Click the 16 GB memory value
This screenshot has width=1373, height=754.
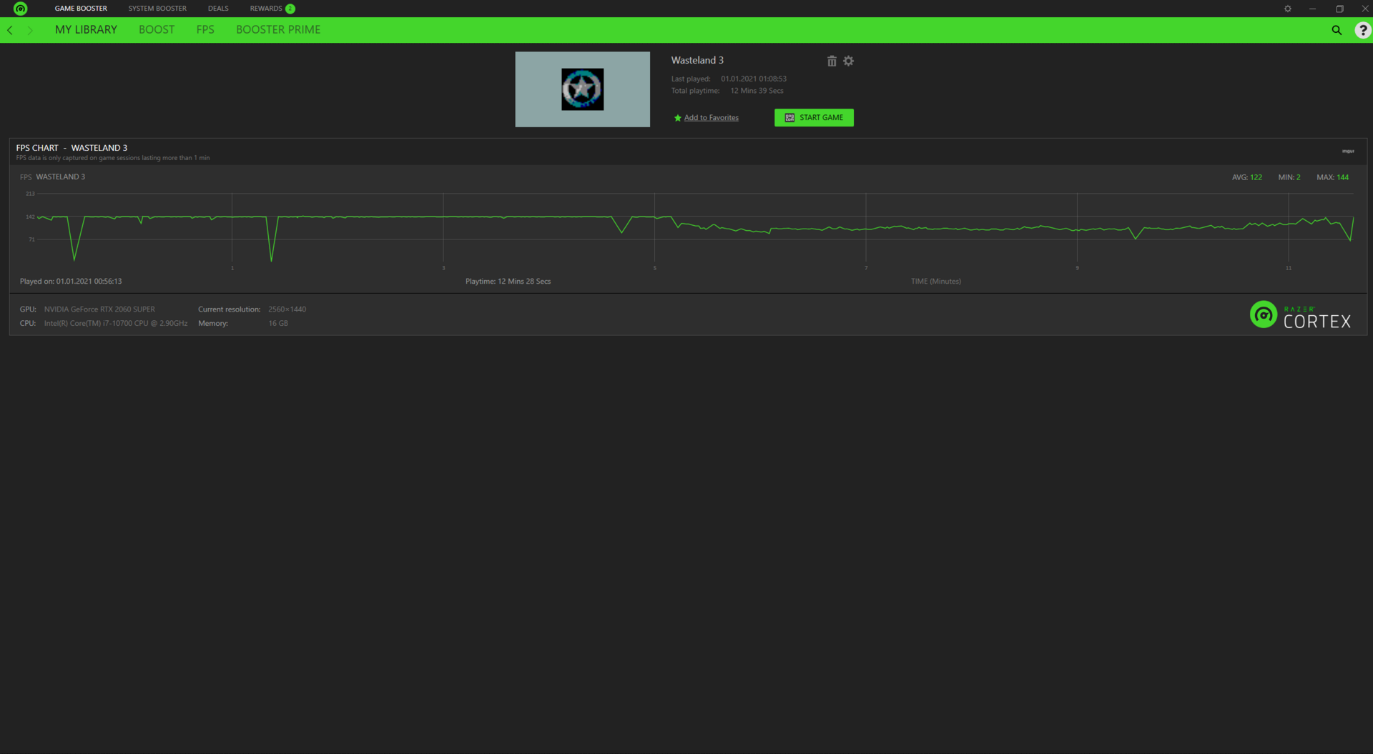[x=278, y=324]
